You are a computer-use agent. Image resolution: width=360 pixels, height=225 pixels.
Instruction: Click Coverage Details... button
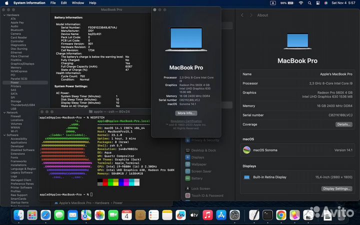click(x=343, y=124)
